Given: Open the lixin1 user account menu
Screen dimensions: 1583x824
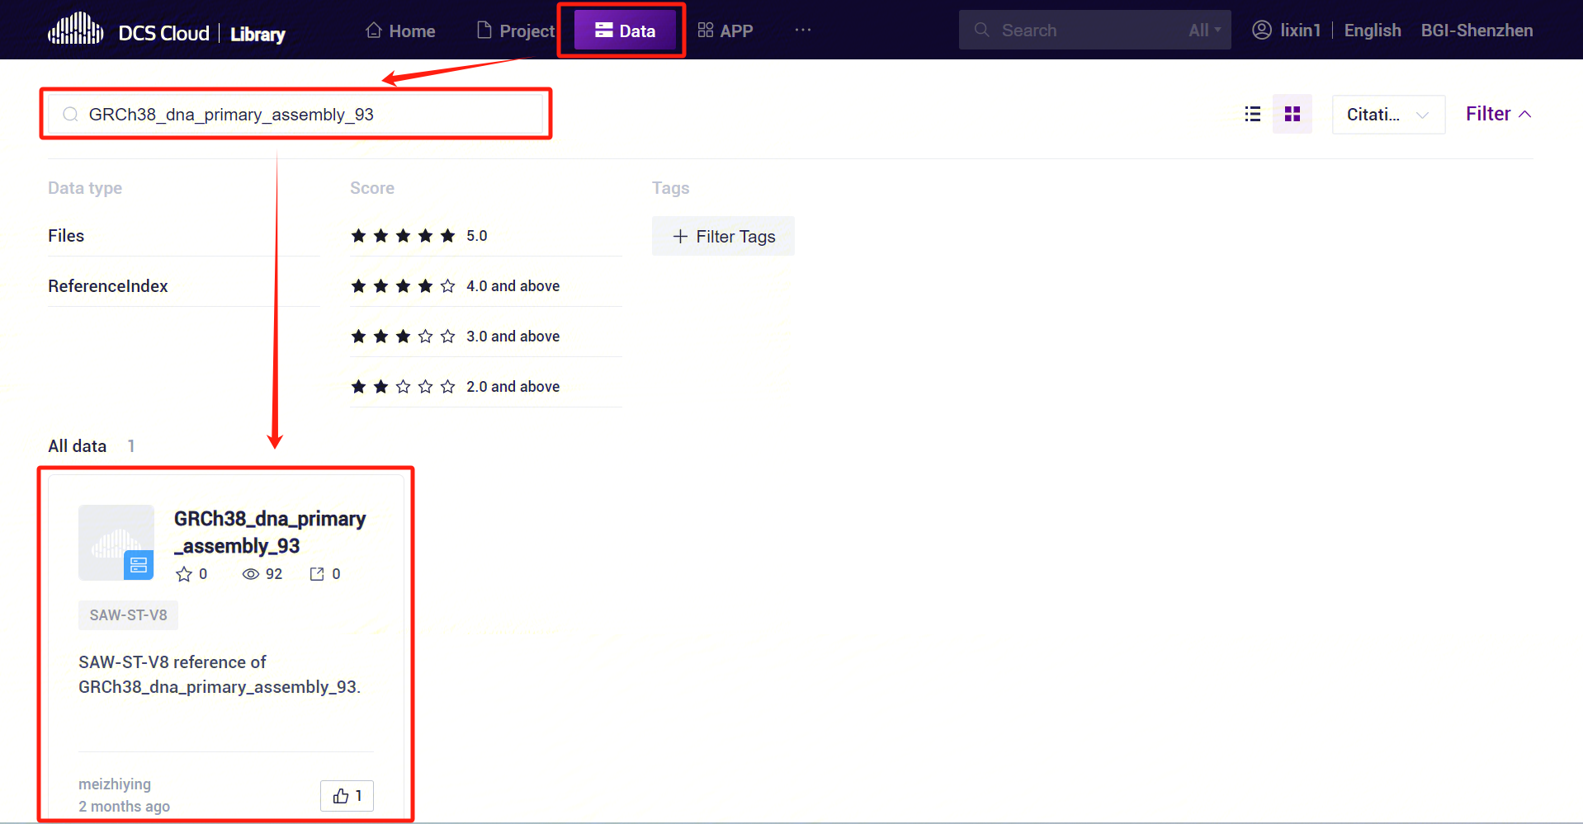Looking at the screenshot, I should (x=1287, y=31).
